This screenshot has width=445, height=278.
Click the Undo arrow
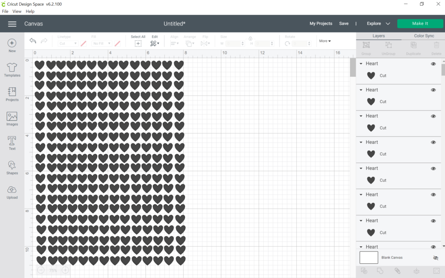(33, 41)
